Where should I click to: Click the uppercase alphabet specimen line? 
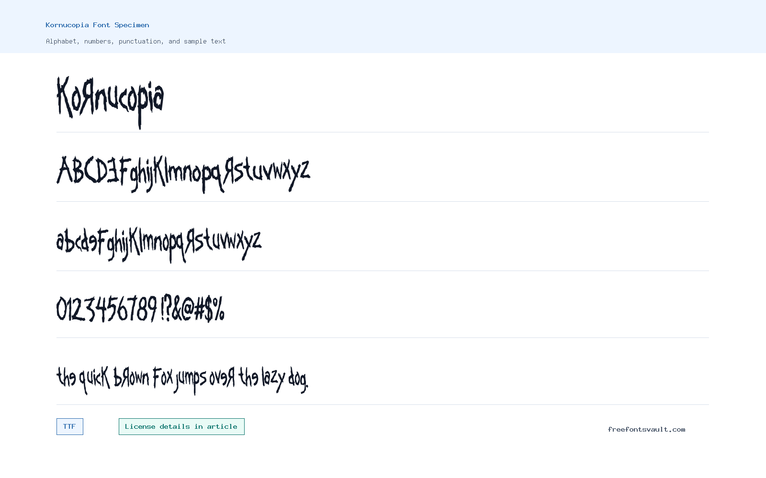click(183, 174)
